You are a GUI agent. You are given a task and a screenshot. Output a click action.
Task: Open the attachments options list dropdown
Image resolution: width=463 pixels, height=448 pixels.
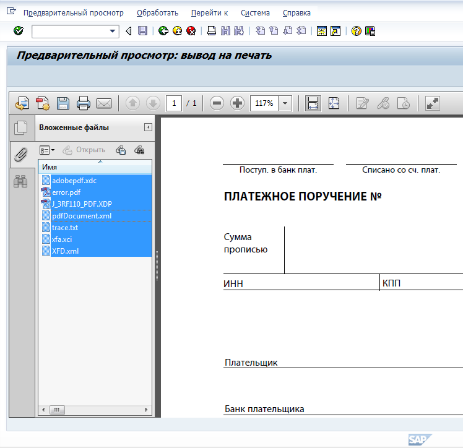pos(47,150)
